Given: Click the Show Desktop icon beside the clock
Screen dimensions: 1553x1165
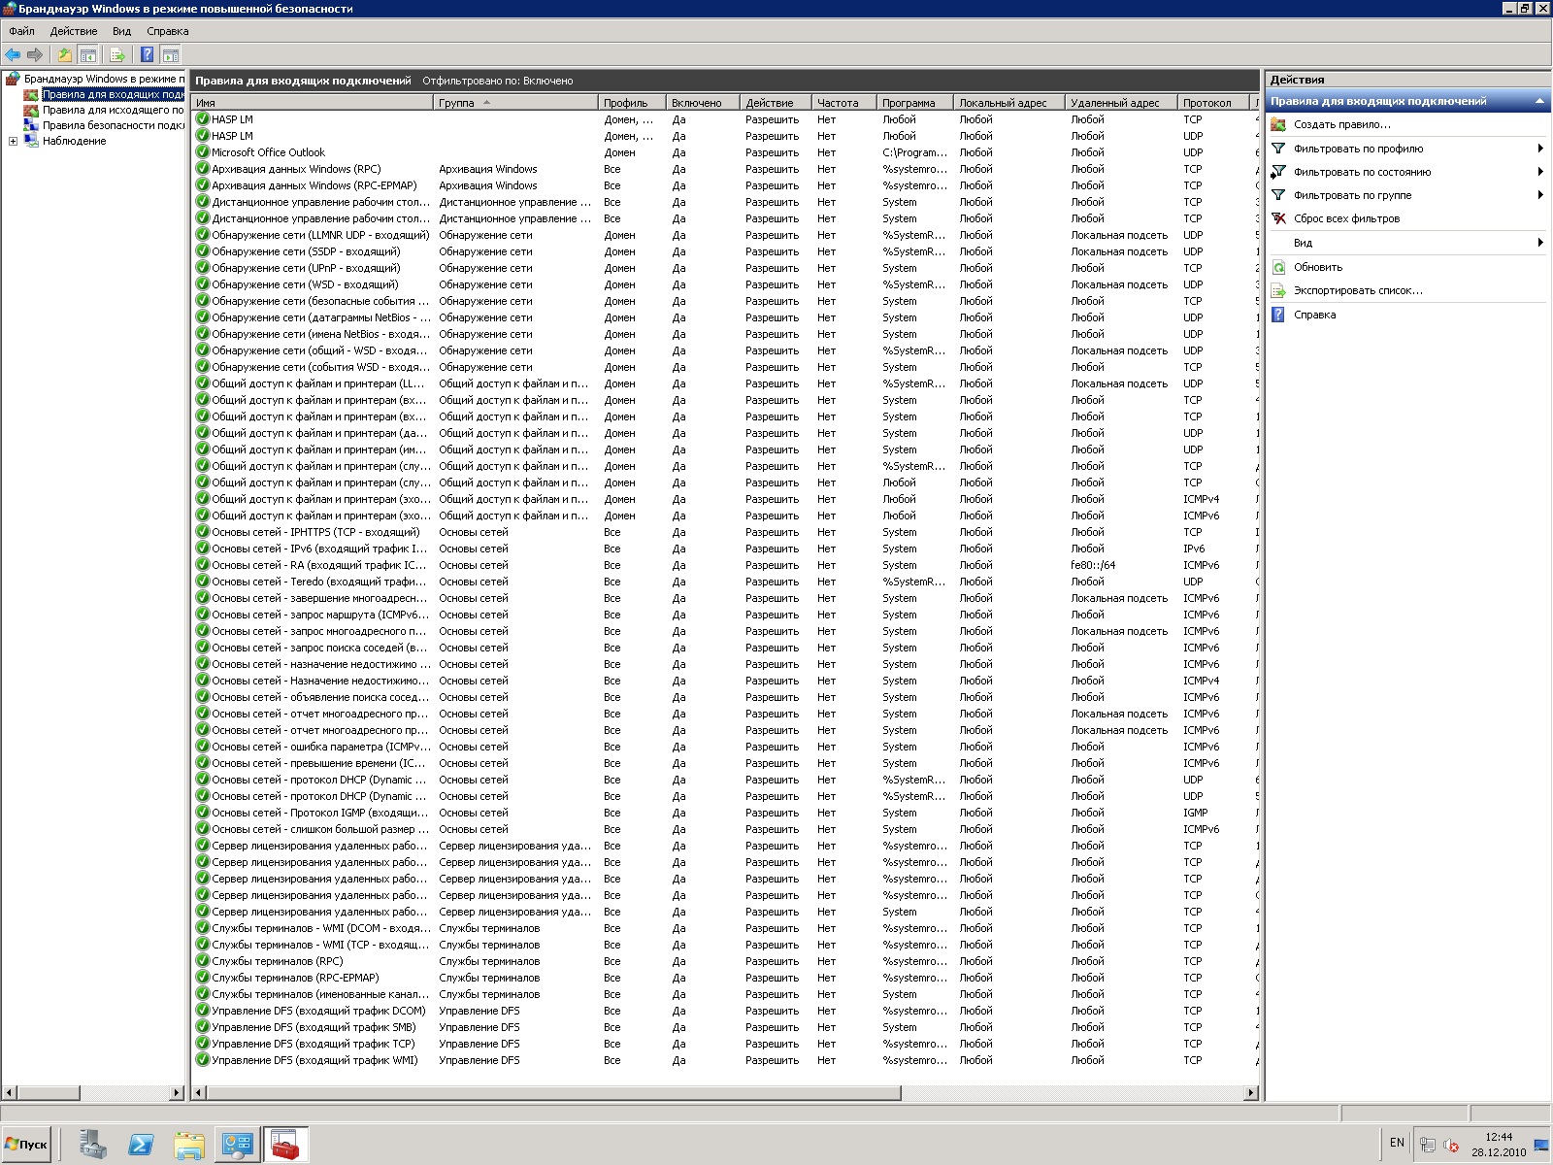Looking at the screenshot, I should coord(1541,1146).
